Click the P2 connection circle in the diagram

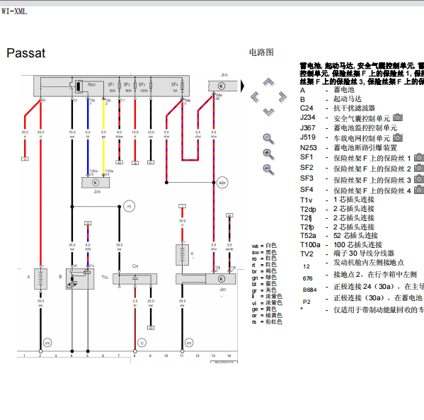[x=129, y=207]
